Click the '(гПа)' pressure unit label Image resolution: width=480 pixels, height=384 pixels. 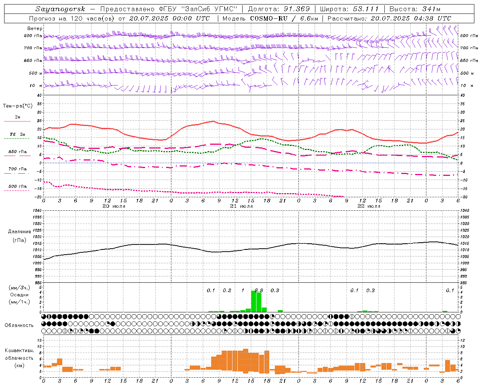(19, 240)
